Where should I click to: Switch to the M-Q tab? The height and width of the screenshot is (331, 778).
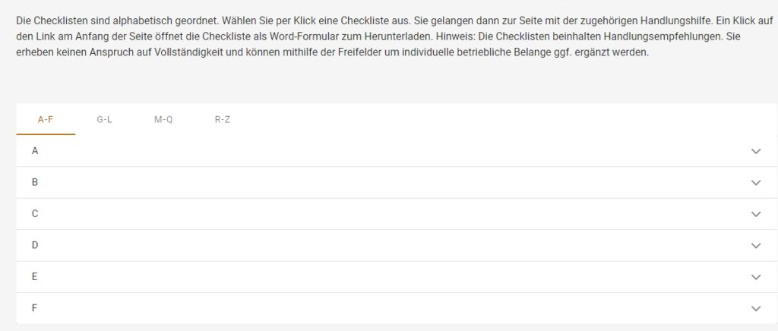[163, 119]
